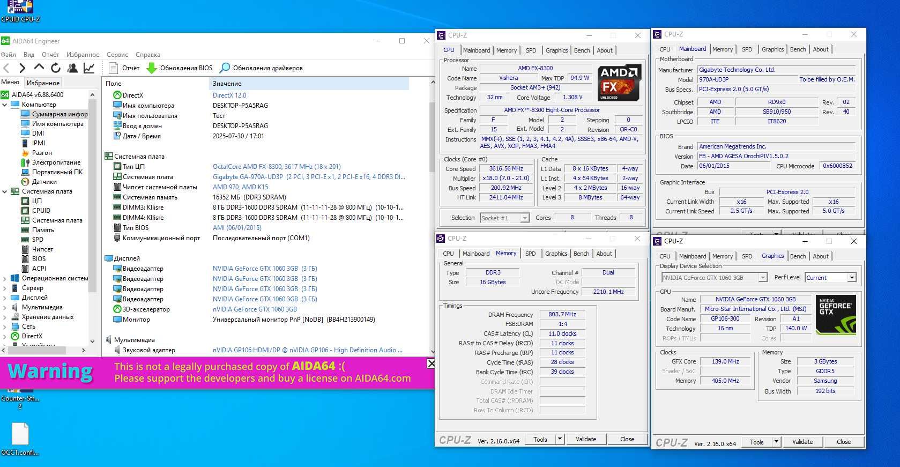Open Отчёт report in AIDA64 toolbar
This screenshot has width=900, height=467.
124,68
